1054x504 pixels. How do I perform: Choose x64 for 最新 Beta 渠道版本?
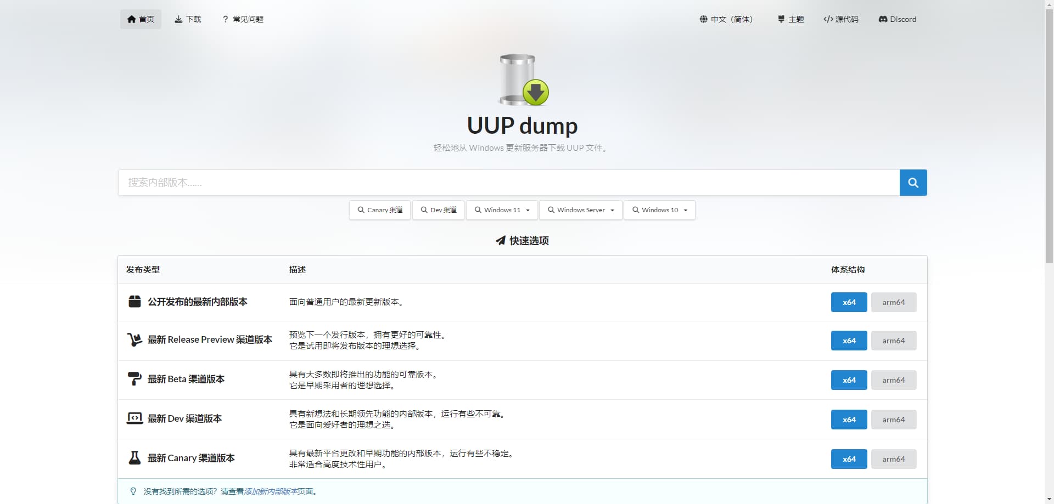[x=849, y=380]
